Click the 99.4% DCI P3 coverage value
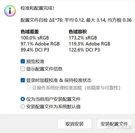135x133 pixels. click(35, 50)
